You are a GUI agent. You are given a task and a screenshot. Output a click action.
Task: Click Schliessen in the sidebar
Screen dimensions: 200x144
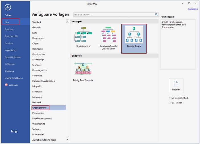[x=10, y=64]
